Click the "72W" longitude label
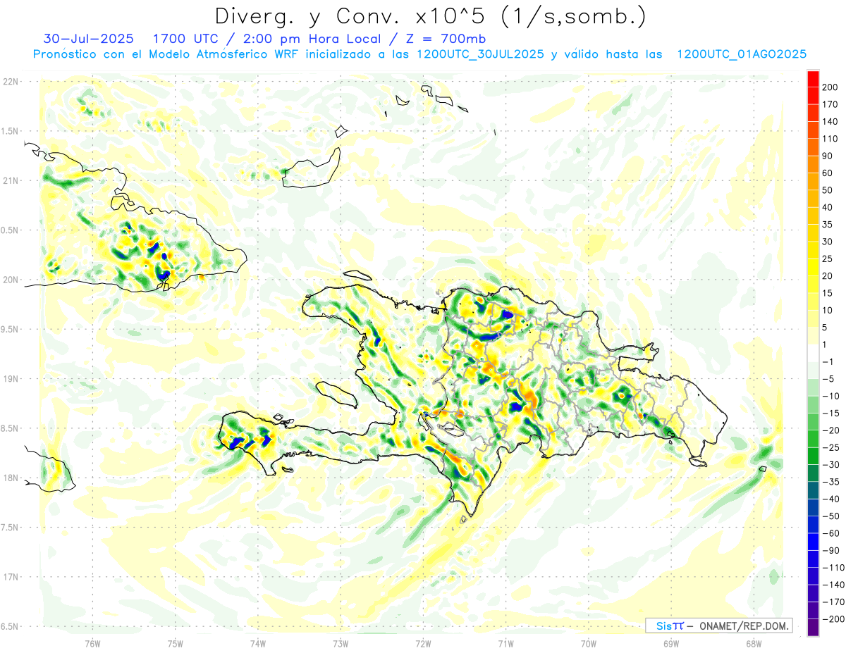Screen dimensions: 846x653 pyautogui.click(x=423, y=644)
